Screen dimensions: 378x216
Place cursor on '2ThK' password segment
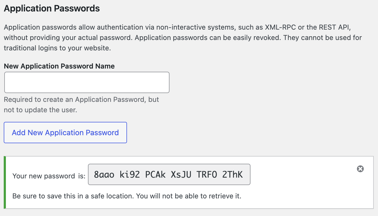233,174
